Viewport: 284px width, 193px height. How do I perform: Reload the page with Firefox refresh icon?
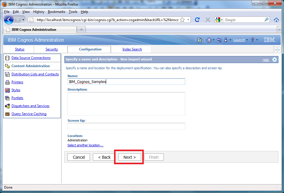pos(197,20)
